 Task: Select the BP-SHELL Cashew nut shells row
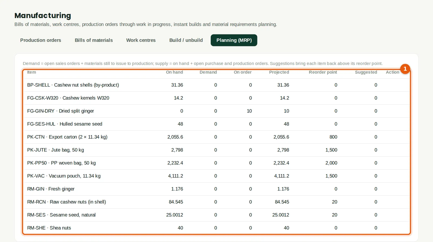216,85
